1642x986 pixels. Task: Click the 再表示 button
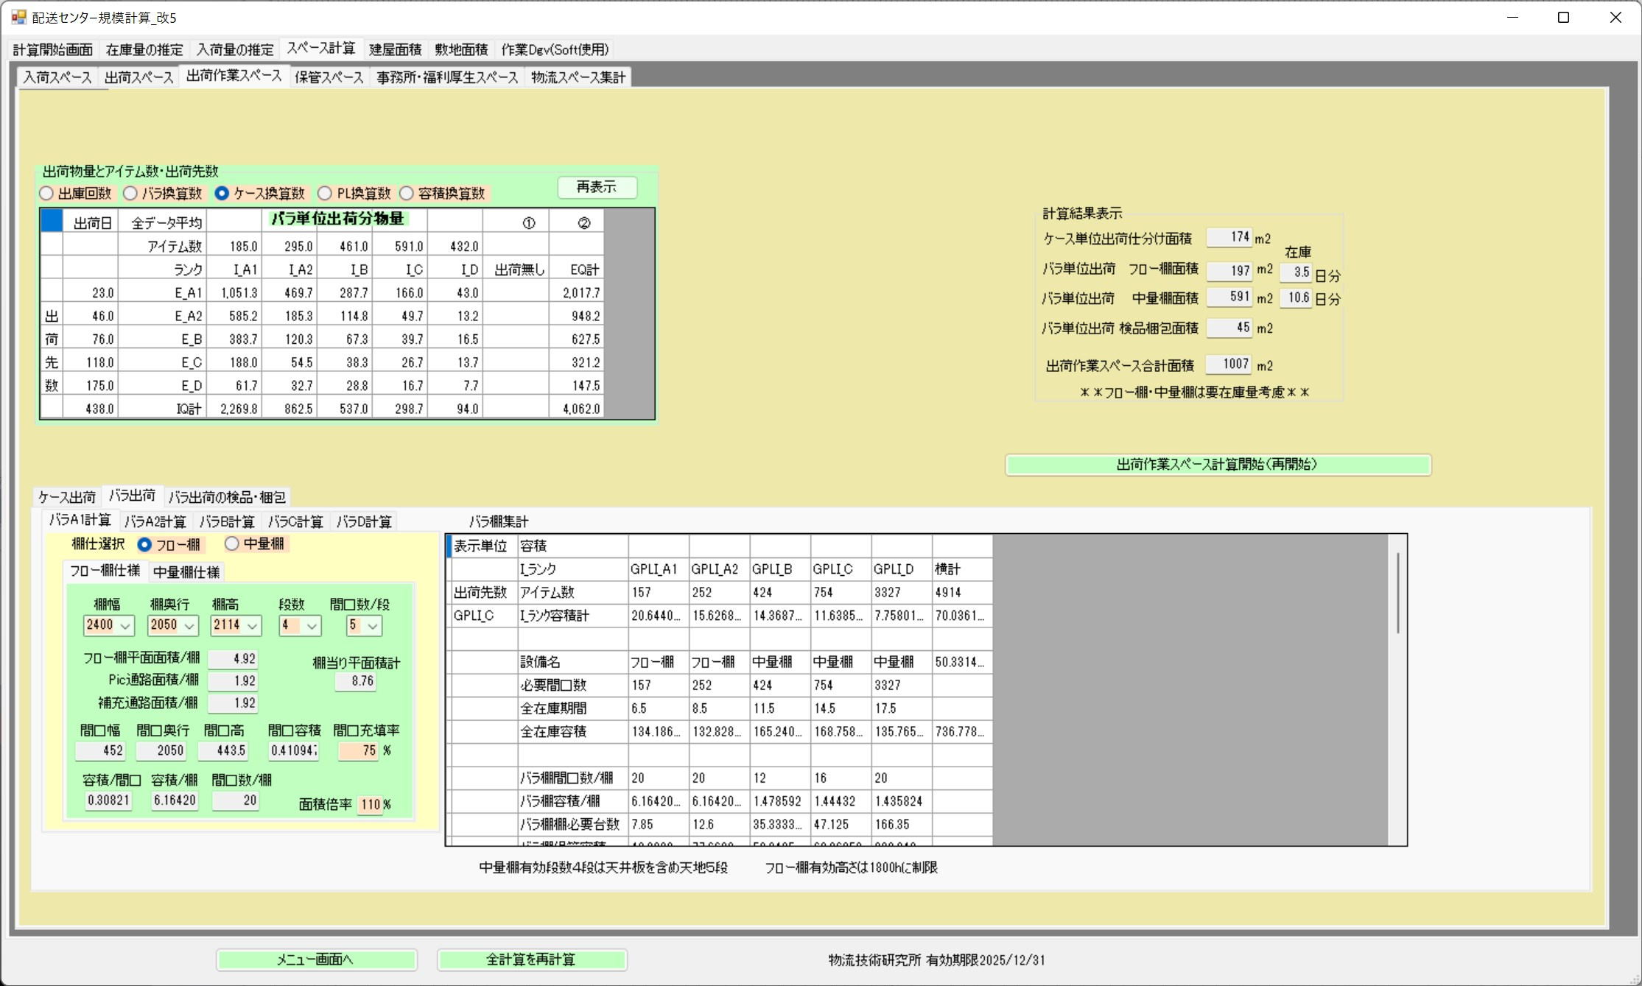pyautogui.click(x=597, y=187)
